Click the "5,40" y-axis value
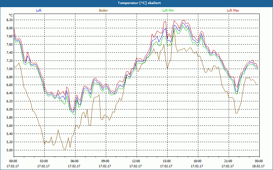 [10, 134]
